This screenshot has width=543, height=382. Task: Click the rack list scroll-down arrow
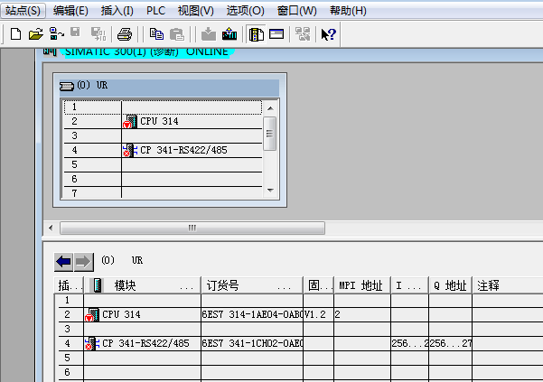click(x=270, y=191)
